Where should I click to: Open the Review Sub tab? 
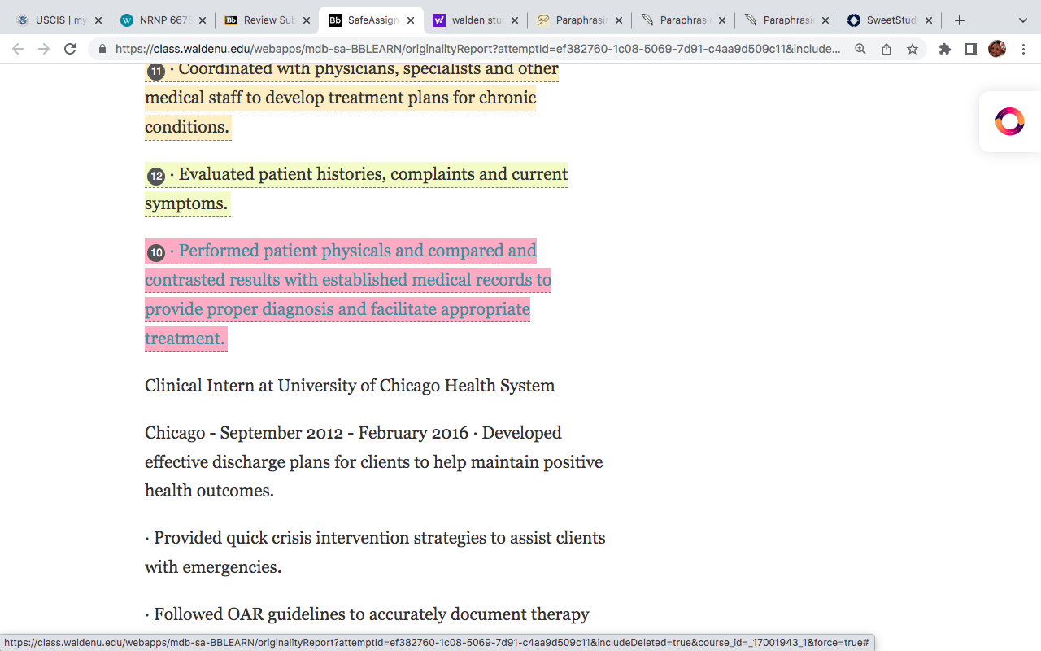click(x=267, y=20)
